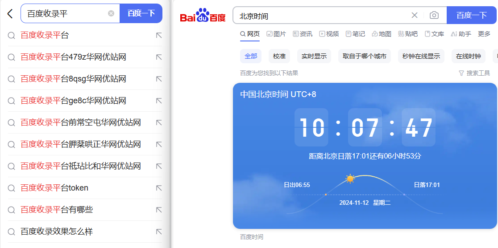Fill arrow icon for ge8c华网优站网 suggestion
Image resolution: width=498 pixels, height=248 pixels.
point(159,101)
